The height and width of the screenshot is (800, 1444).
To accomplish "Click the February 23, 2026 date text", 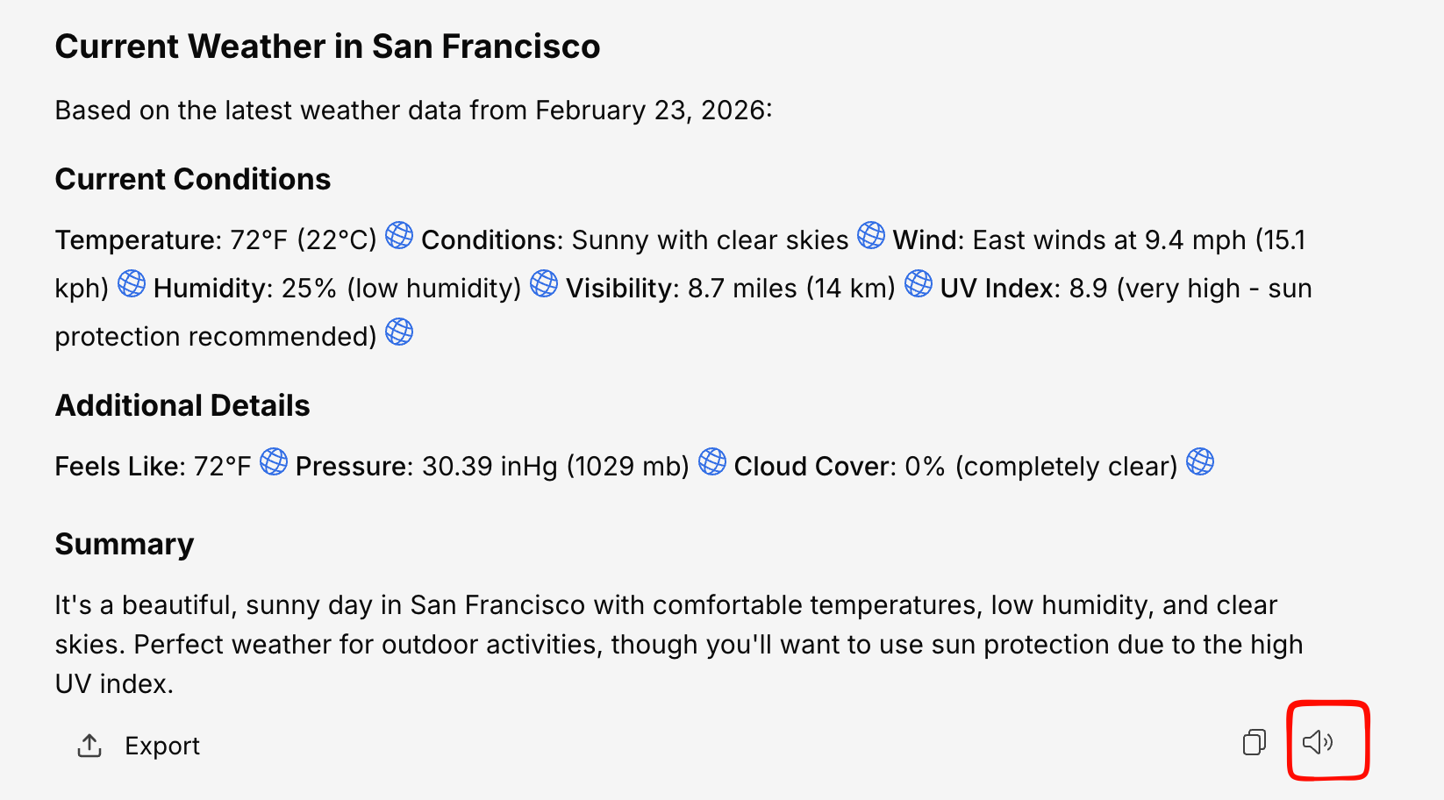I will (x=653, y=111).
